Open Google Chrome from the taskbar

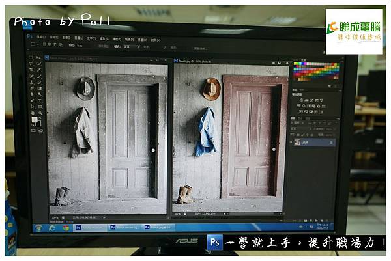66,228
